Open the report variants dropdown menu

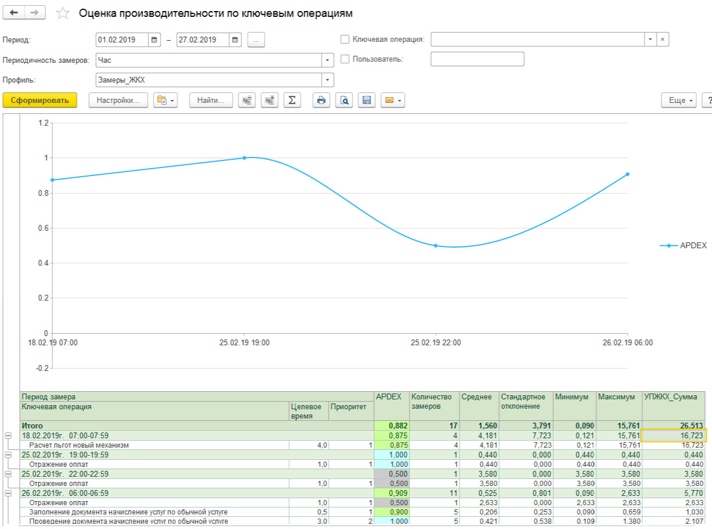[165, 101]
